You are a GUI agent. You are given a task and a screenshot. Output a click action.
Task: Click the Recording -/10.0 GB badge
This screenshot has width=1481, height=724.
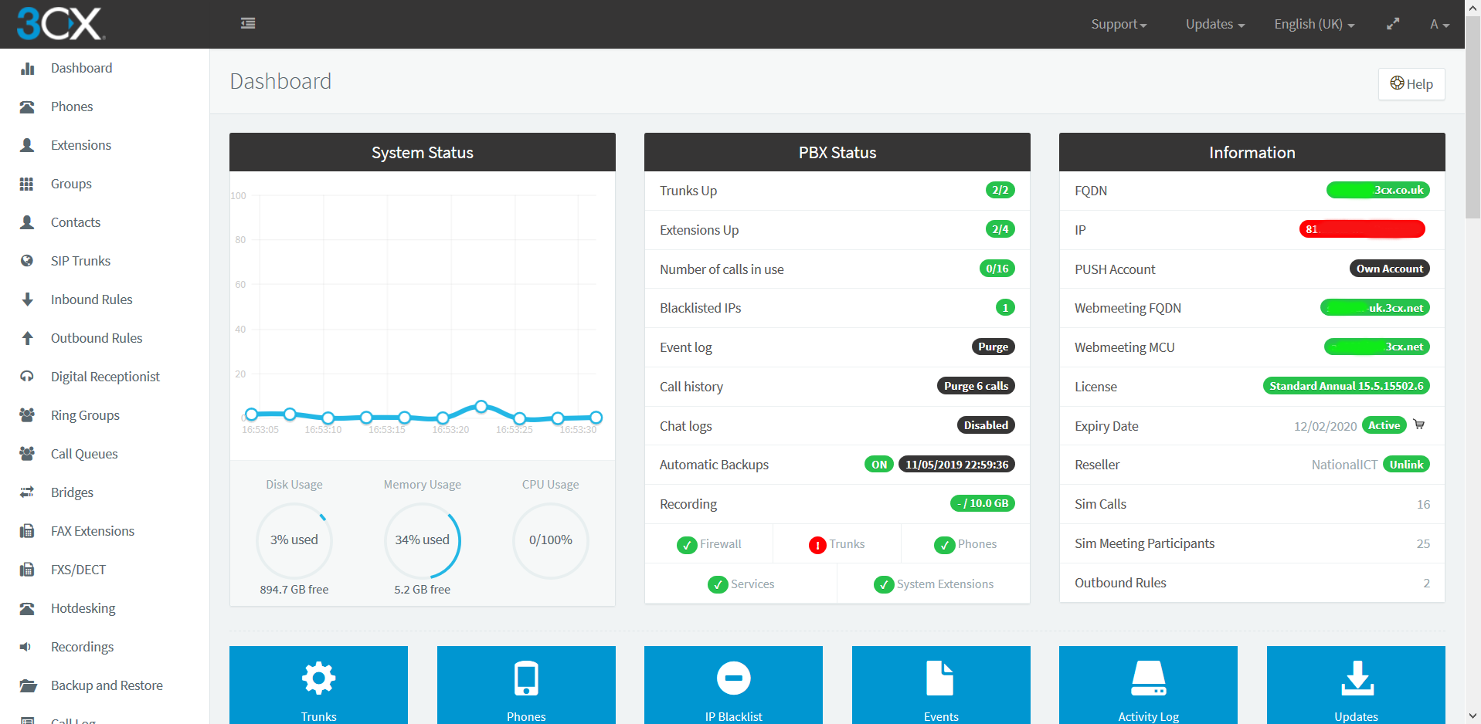click(983, 503)
